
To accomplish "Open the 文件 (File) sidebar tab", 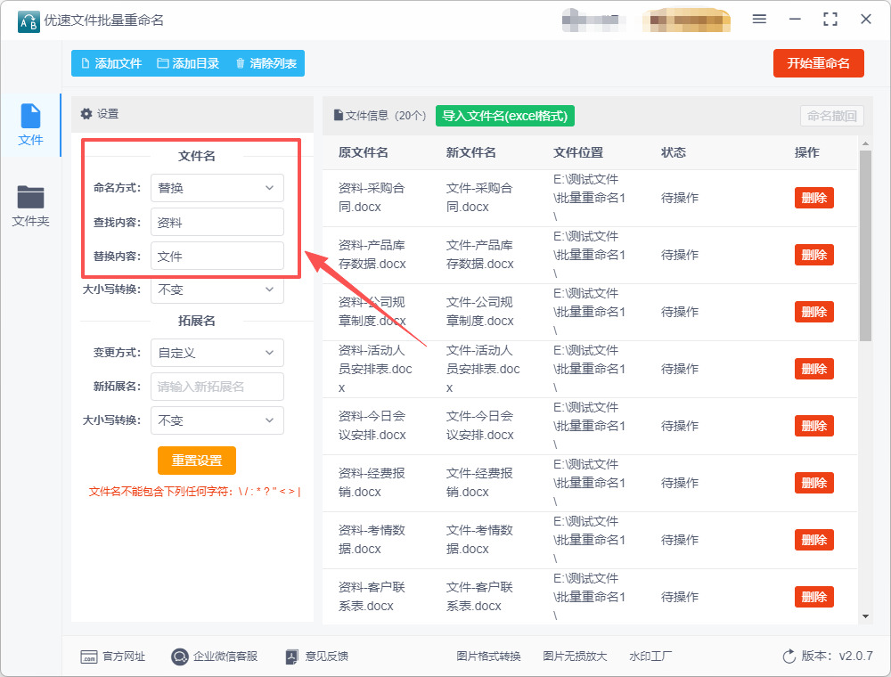I will coord(30,125).
